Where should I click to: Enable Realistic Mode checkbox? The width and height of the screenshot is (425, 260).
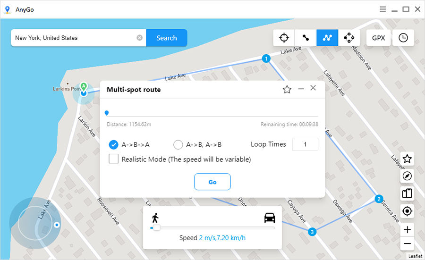[113, 159]
